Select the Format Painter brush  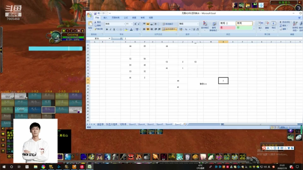[x=98, y=29]
